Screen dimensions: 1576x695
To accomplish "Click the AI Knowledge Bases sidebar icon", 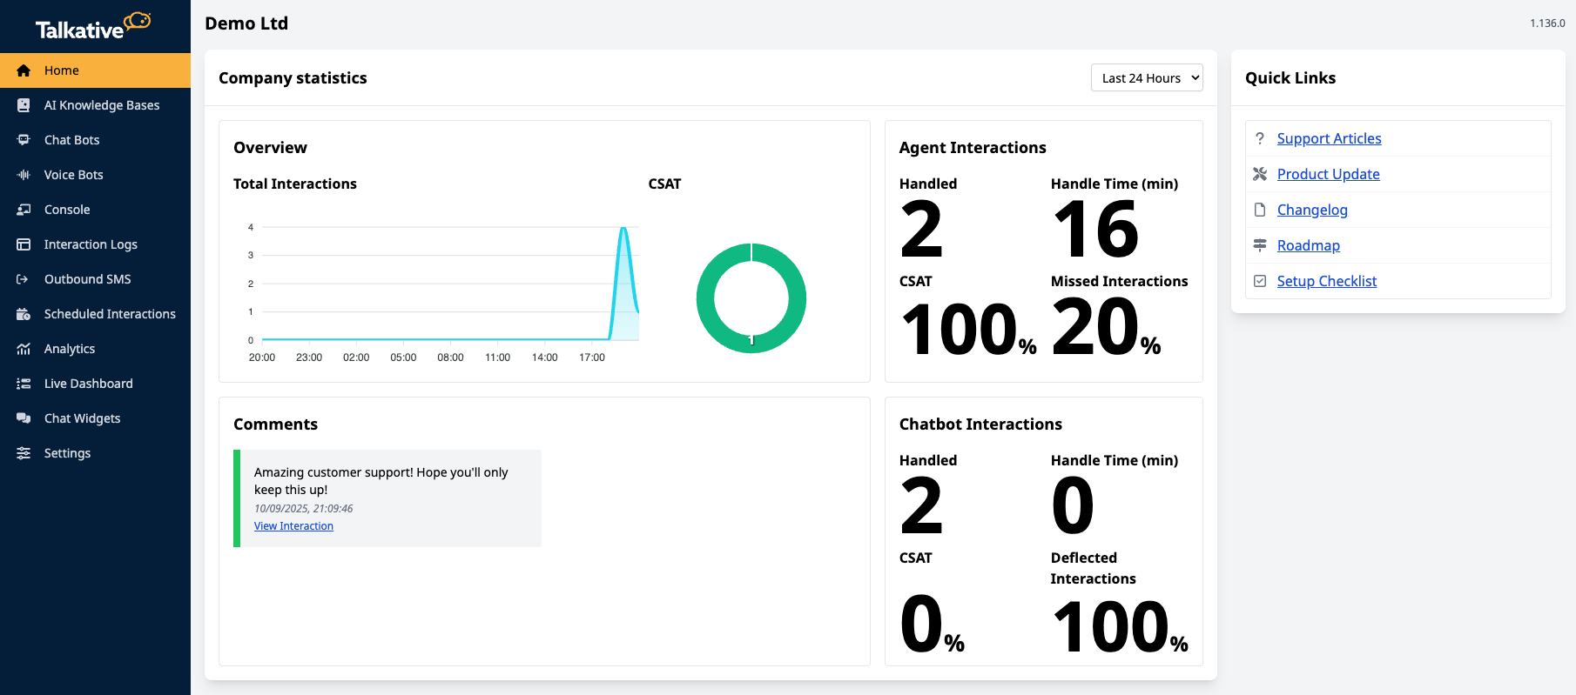I will click(24, 105).
